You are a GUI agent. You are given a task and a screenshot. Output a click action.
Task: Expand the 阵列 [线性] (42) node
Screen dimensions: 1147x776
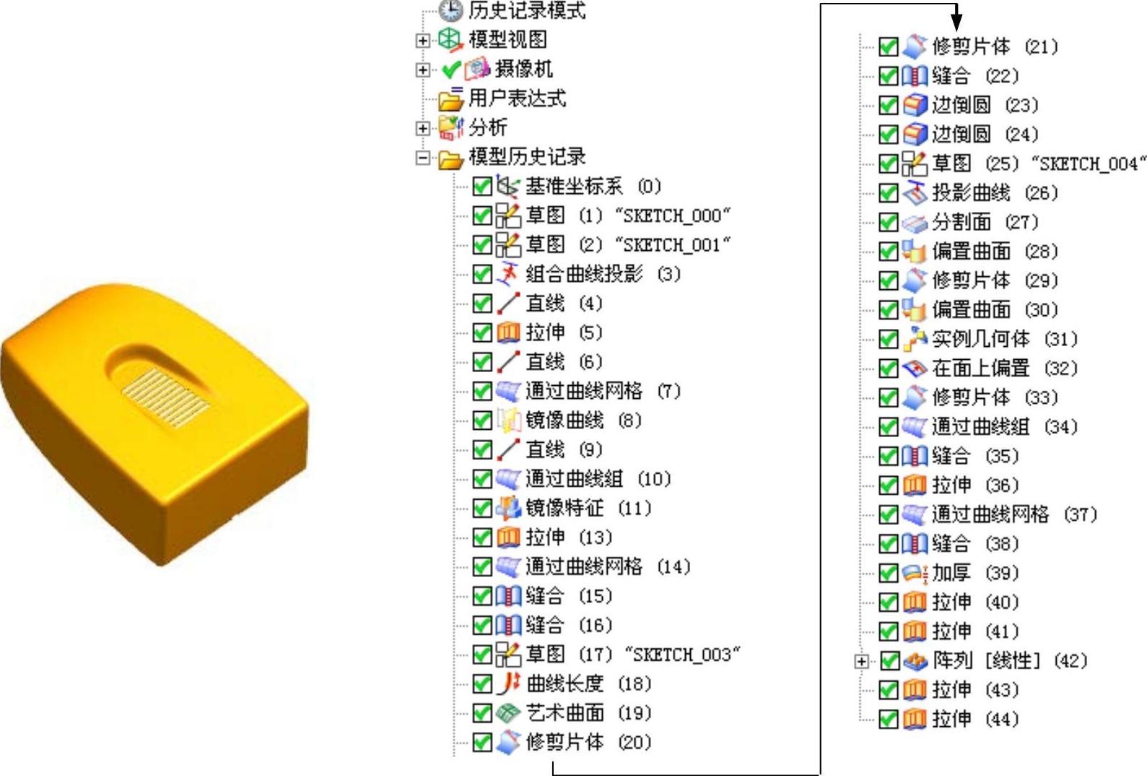point(861,661)
